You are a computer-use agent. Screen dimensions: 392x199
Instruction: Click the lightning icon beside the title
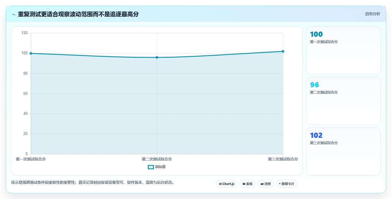tap(14, 14)
